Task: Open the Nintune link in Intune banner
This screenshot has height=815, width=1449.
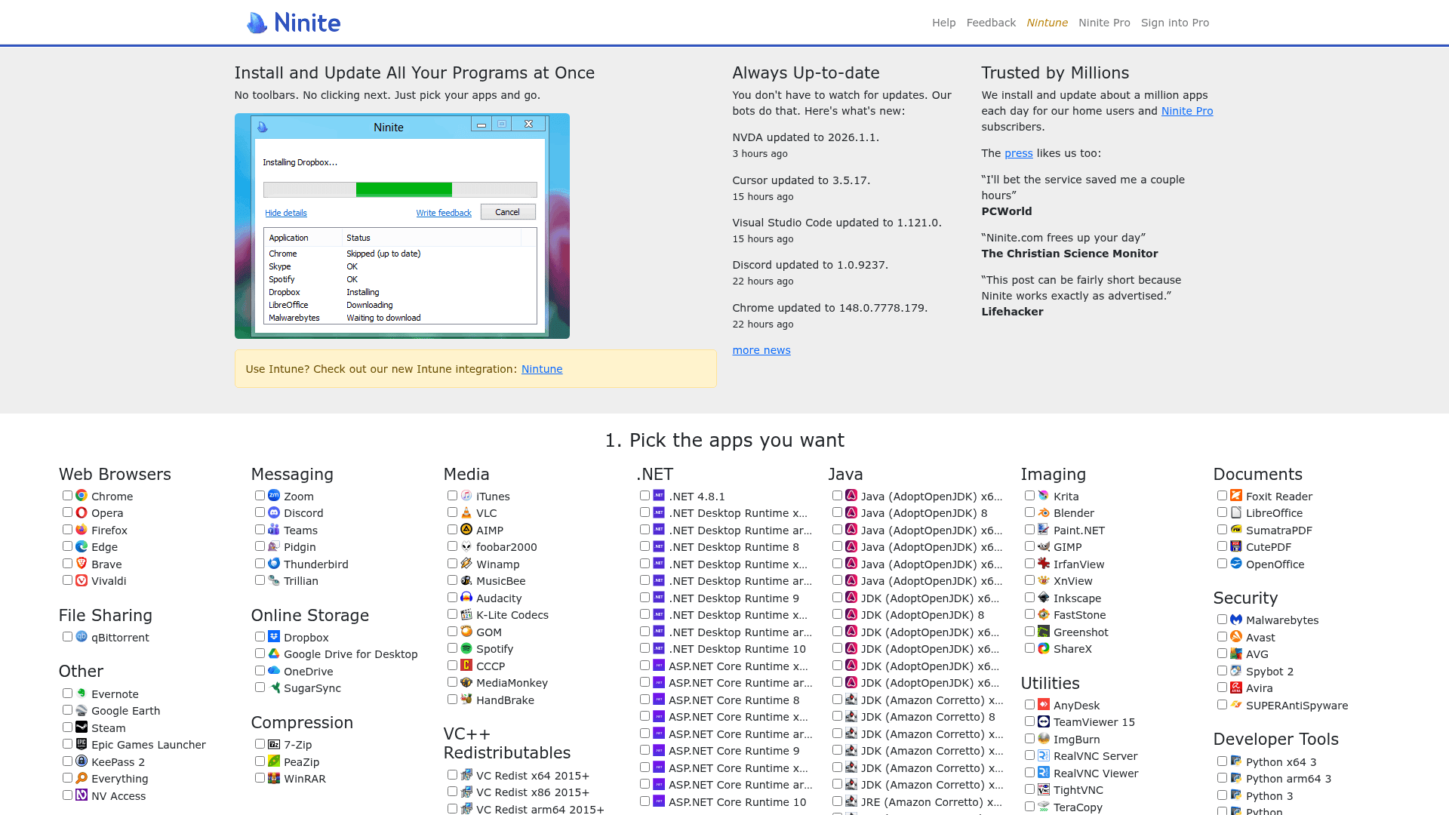Action: point(542,369)
